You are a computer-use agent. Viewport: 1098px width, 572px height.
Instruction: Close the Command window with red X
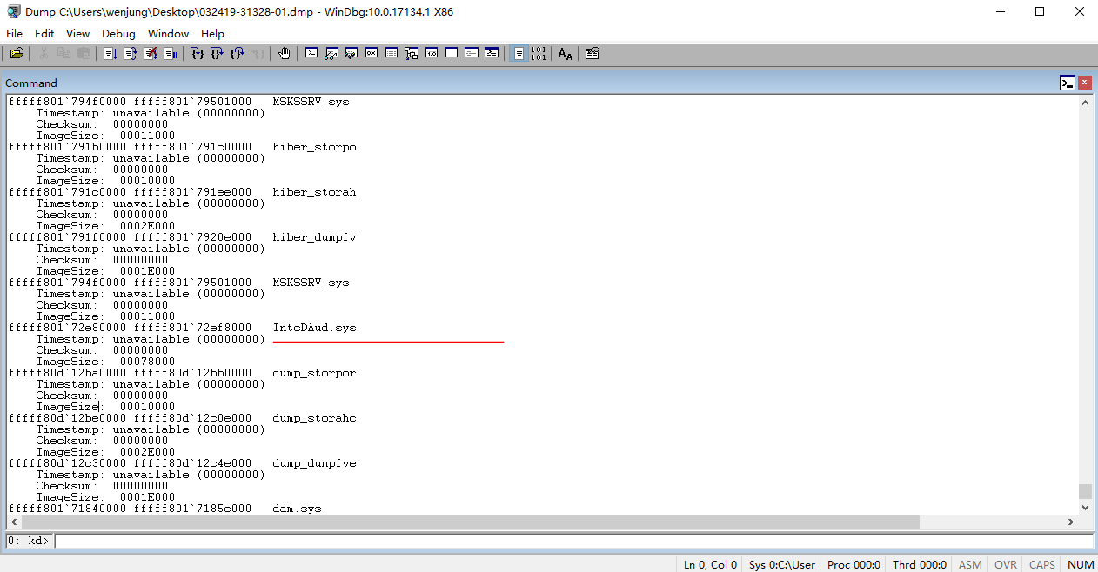(x=1085, y=83)
